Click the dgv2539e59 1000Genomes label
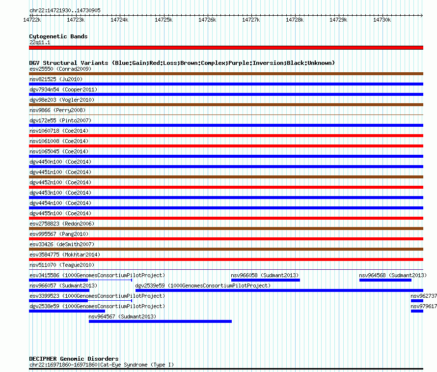Image resolution: width=437 pixels, height=372 pixels. click(203, 286)
